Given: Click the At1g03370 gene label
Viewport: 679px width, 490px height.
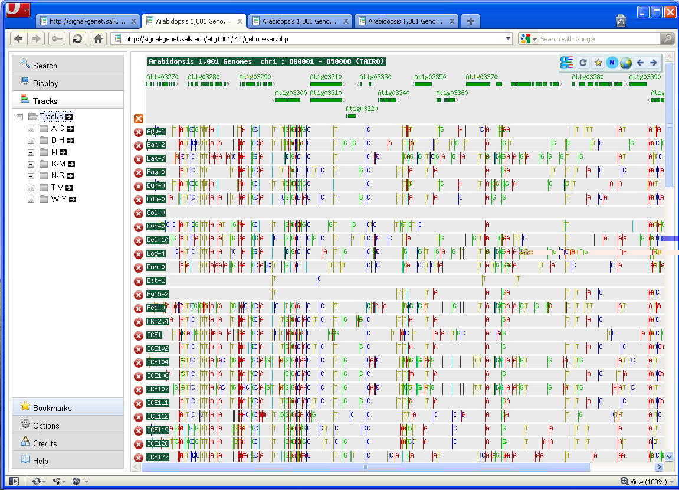Looking at the screenshot, I should tap(481, 77).
